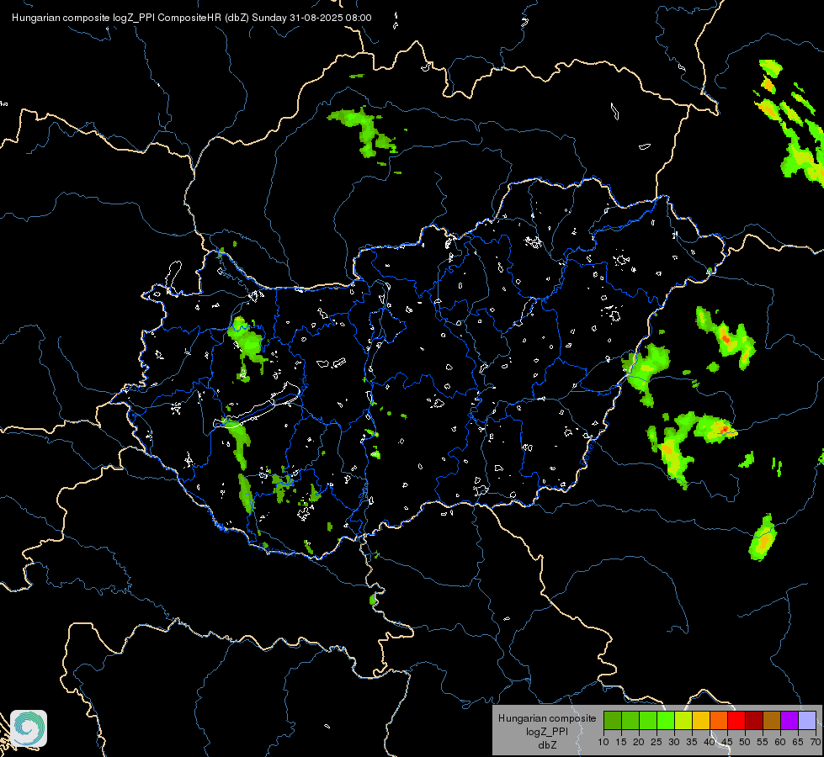Pick the 20–25 dBZ legend swatch

(648, 720)
